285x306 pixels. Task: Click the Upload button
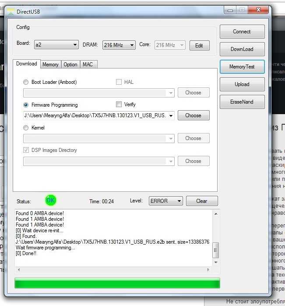pos(242,84)
